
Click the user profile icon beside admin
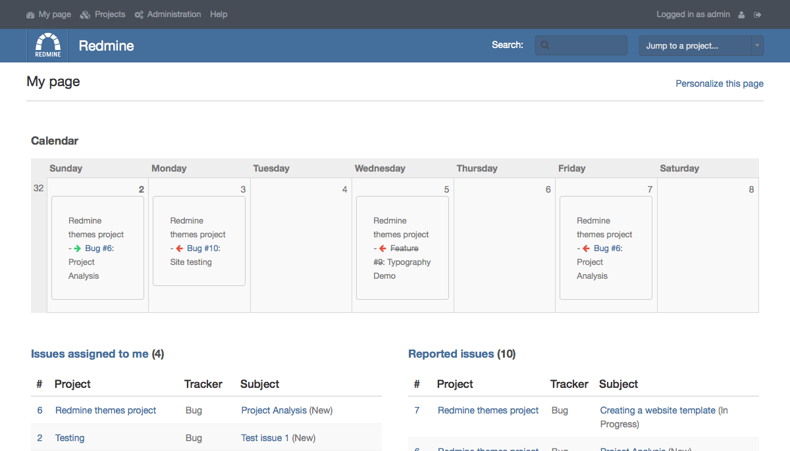(742, 14)
